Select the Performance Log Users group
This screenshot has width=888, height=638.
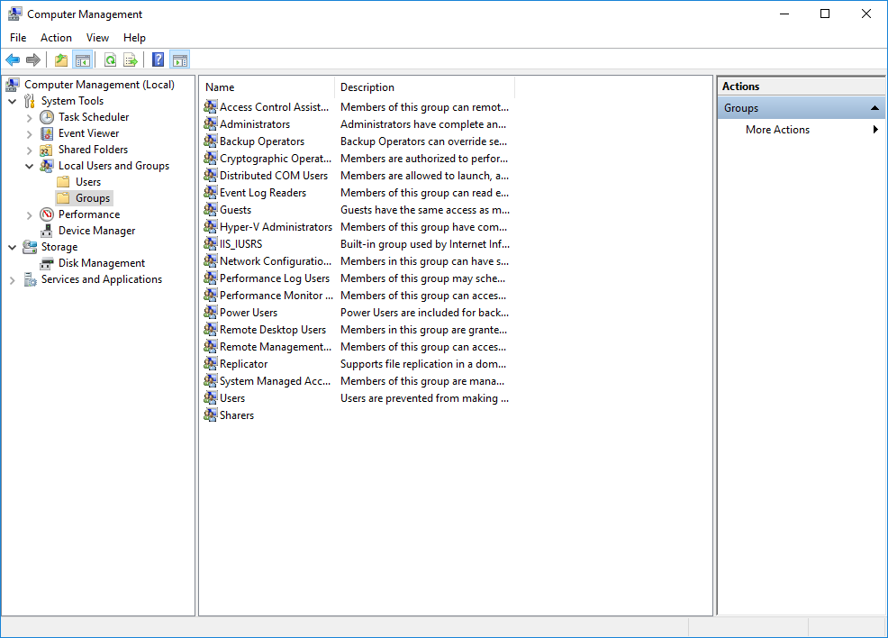275,278
